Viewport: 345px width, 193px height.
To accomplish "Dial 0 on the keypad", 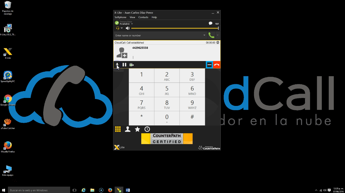I will coord(167,118).
